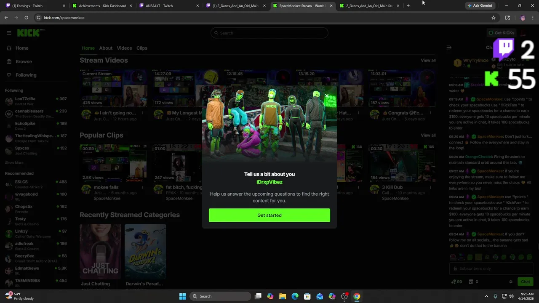
Task: Open channel points balance showing 90
Action: (x=457, y=282)
